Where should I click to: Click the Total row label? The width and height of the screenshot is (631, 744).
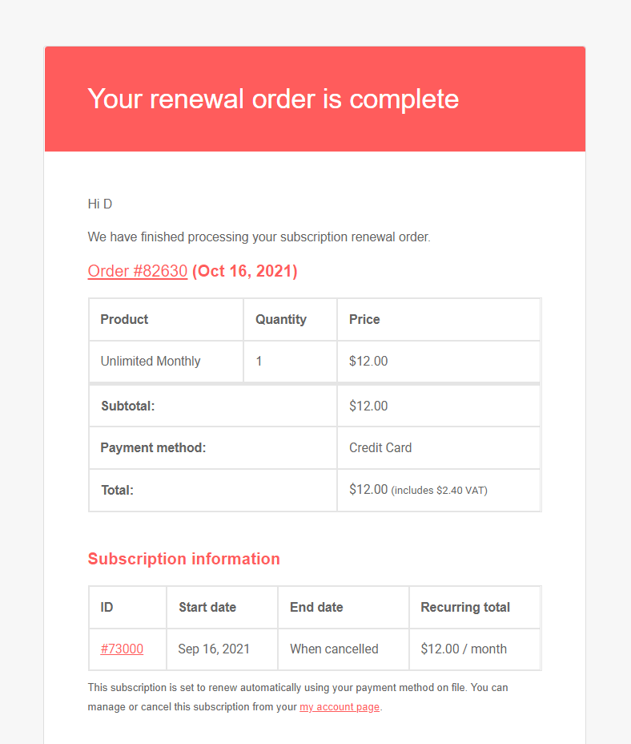click(117, 490)
